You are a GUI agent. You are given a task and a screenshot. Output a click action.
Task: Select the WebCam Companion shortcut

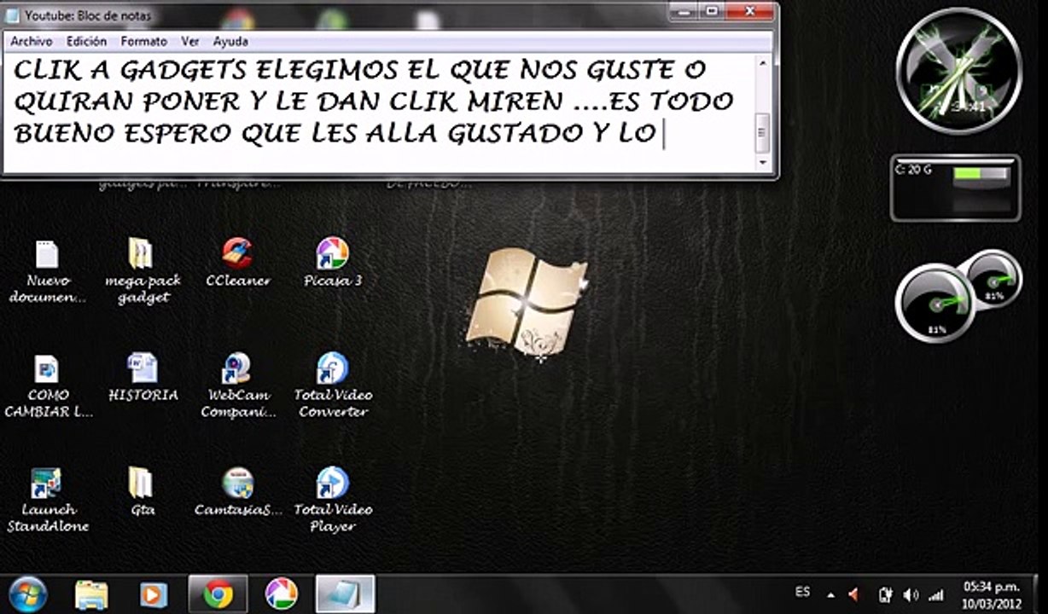238,385
